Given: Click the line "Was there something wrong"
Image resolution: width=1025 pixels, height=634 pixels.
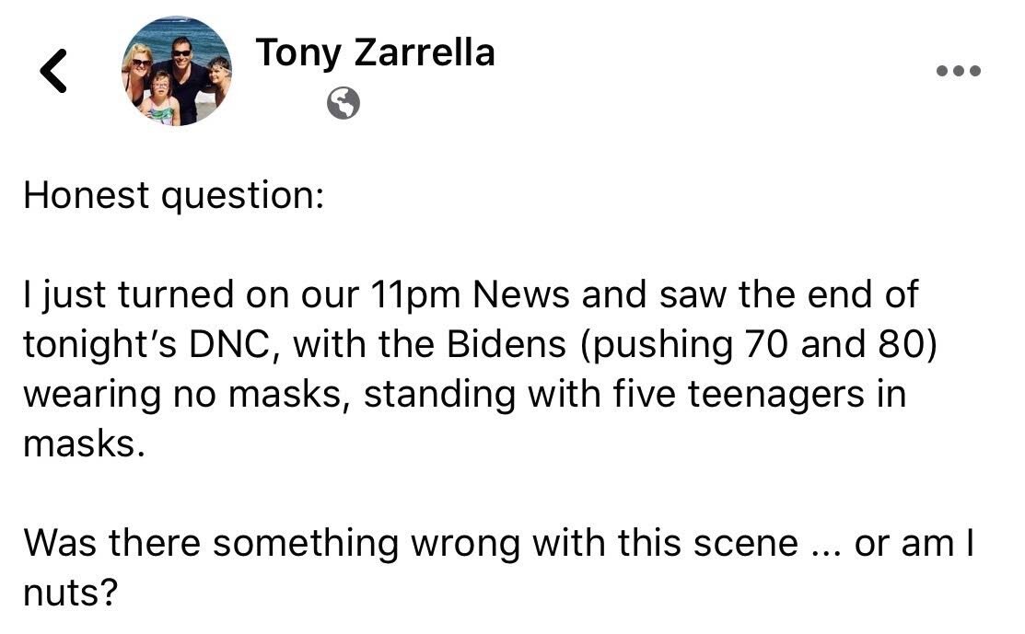Looking at the screenshot, I should click(499, 543).
